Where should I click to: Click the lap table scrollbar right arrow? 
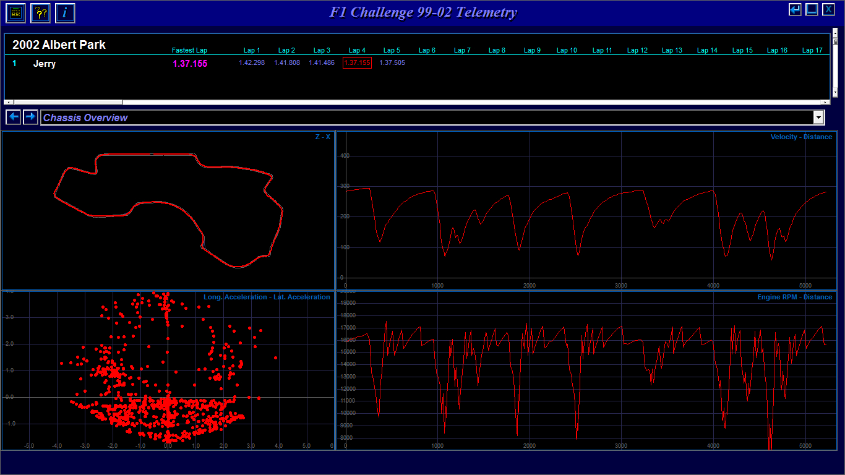[825, 102]
